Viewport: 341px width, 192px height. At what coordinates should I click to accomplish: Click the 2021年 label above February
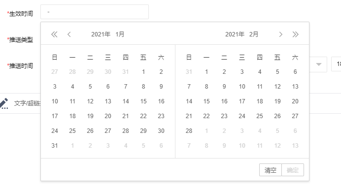[235, 34]
